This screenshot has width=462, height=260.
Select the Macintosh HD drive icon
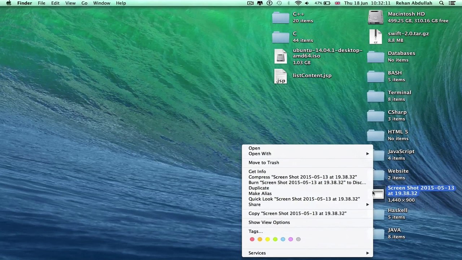click(375, 17)
